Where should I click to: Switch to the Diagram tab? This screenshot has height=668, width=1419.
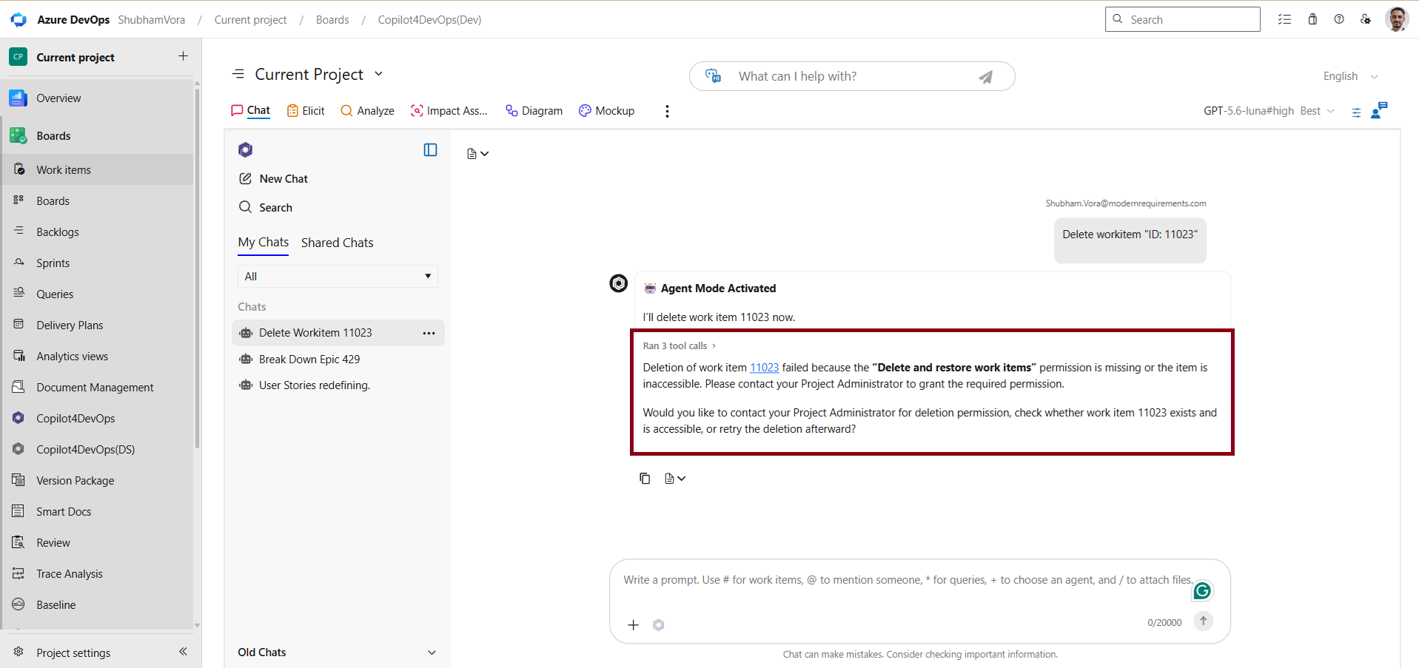(x=534, y=111)
